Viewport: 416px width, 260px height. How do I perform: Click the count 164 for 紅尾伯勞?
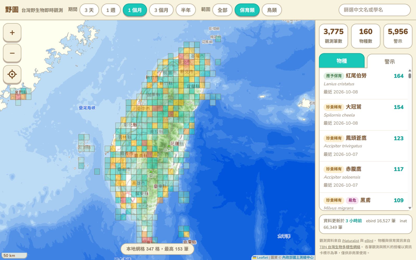click(x=399, y=76)
